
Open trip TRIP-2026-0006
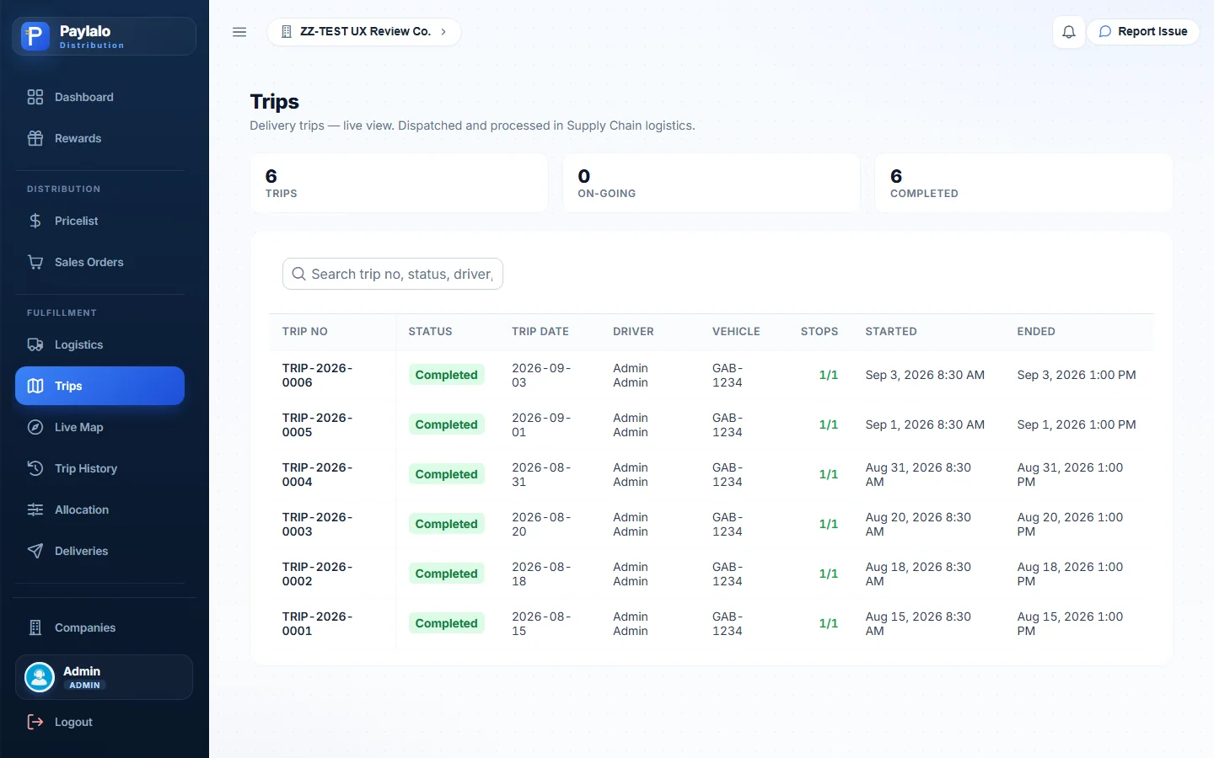click(x=318, y=376)
